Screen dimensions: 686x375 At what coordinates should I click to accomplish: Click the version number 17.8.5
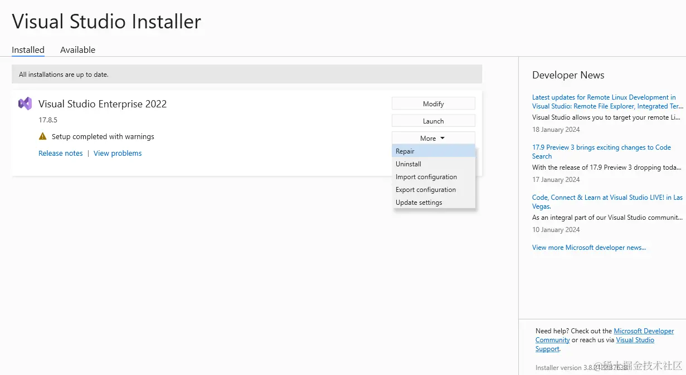tap(48, 120)
